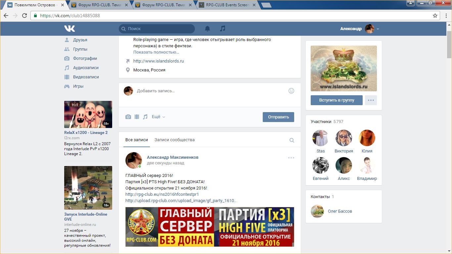Open the music note icon in header

pyautogui.click(x=223, y=29)
